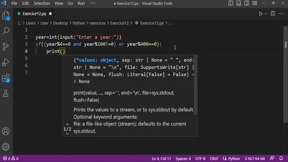Show more menus via ellipsis

93,3
